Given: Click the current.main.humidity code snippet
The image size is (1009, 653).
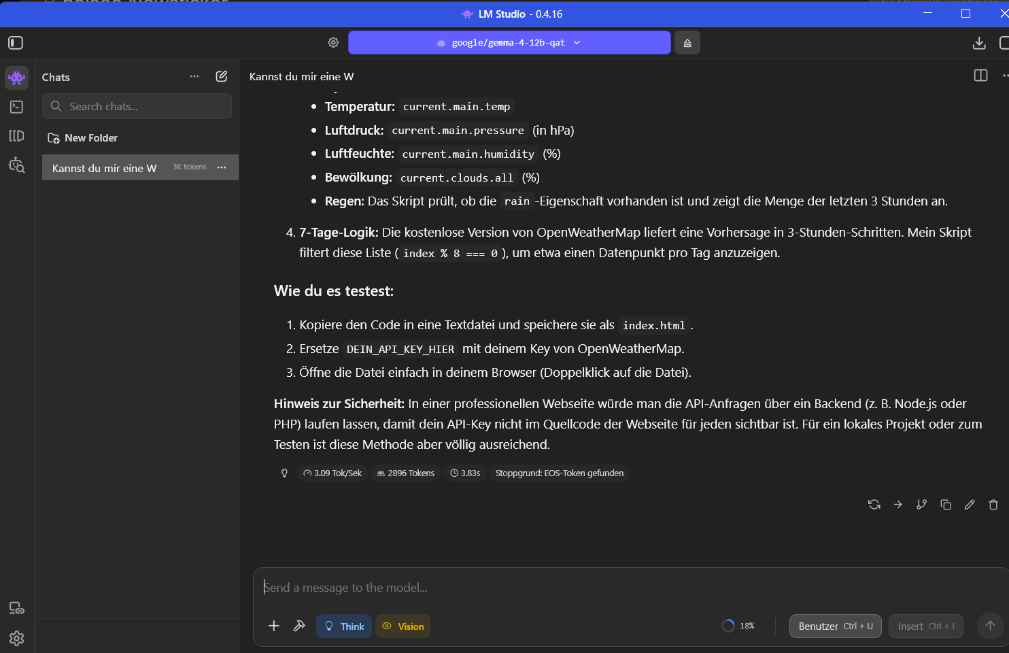Looking at the screenshot, I should click(468, 154).
